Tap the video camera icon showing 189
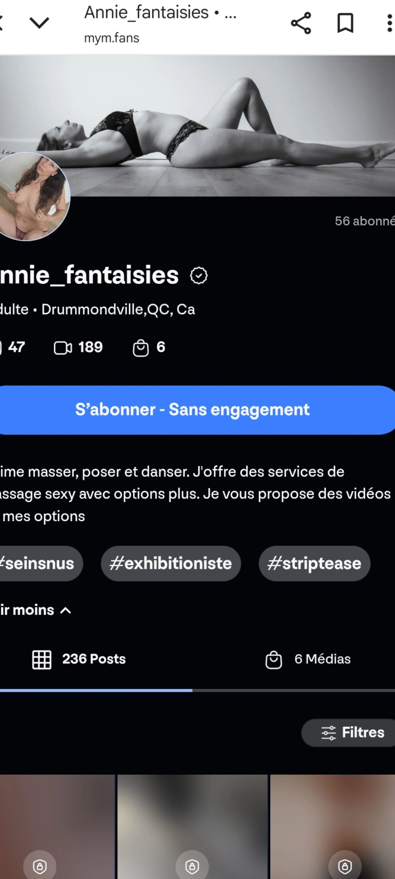Viewport: 395px width, 879px height. pyautogui.click(x=63, y=348)
